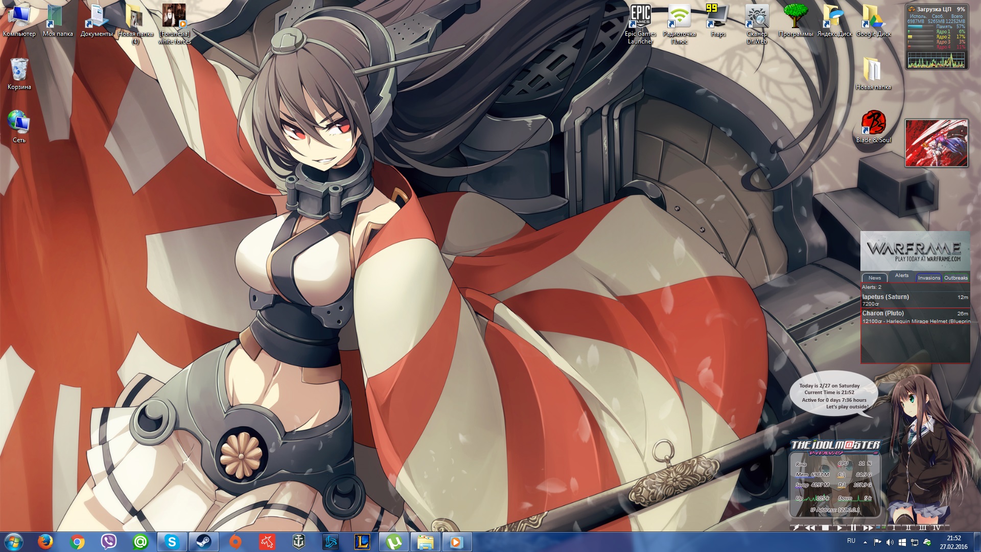
Task: Open Windows Explorer from the taskbar
Action: (426, 542)
